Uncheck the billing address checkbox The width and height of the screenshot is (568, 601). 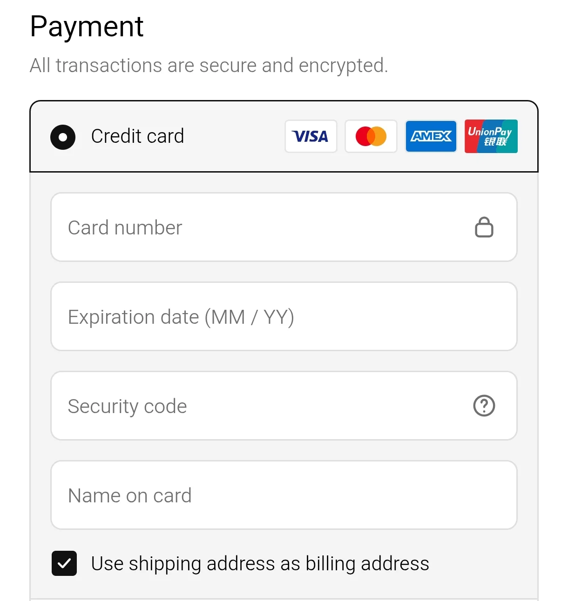tap(64, 563)
